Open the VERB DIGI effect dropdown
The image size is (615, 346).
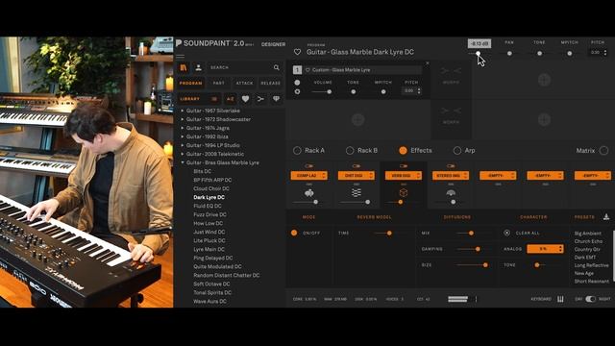(x=404, y=175)
